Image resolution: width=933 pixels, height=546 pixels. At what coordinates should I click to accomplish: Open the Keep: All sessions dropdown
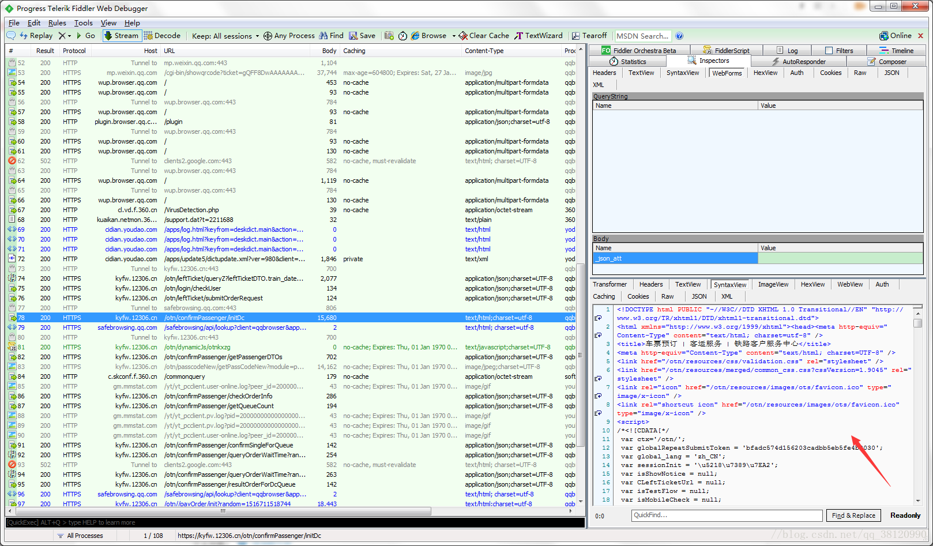click(225, 36)
